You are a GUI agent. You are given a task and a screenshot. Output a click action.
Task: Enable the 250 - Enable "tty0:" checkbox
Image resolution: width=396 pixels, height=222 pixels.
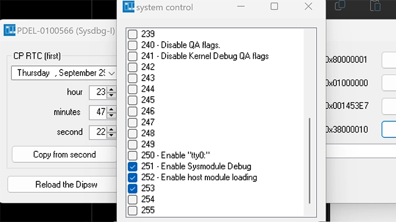132,155
